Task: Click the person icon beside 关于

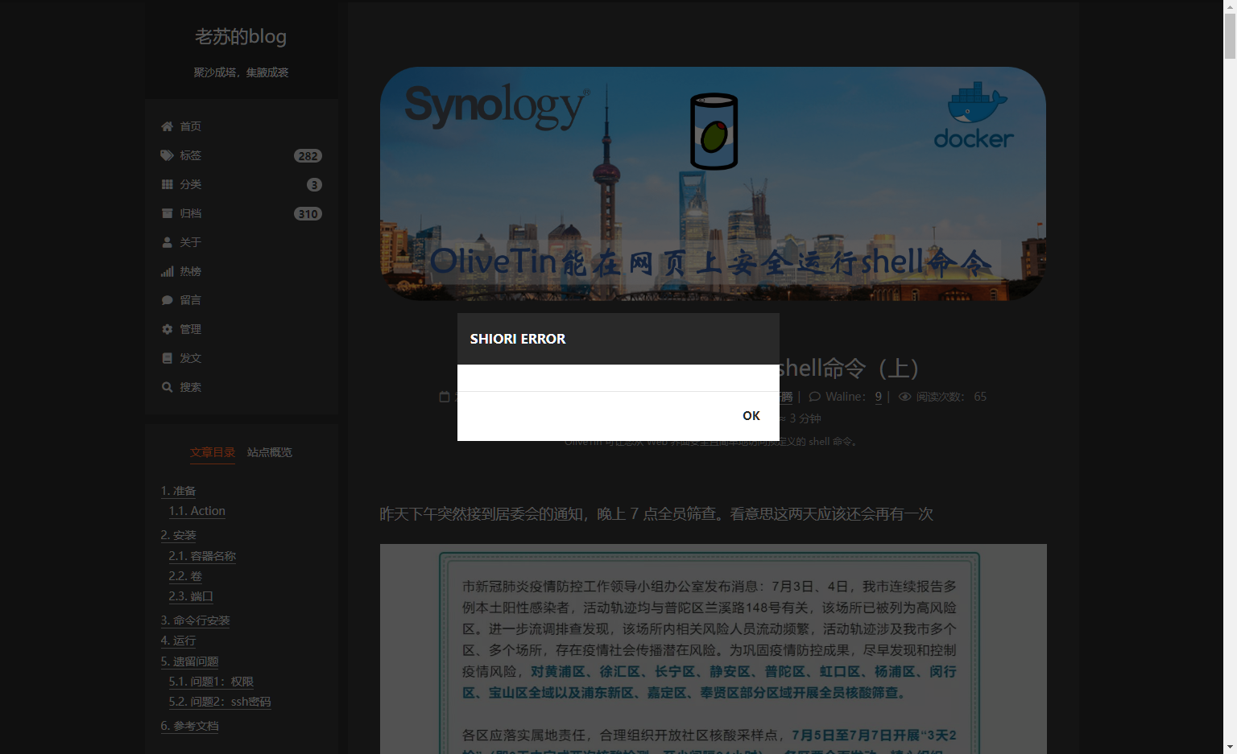Action: pyautogui.click(x=167, y=242)
